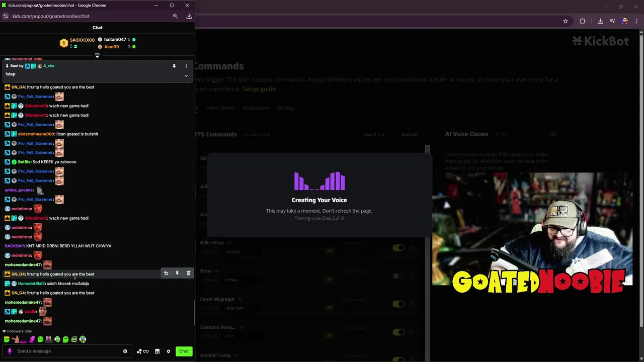Open Downloads icon in background Chrome toolbar

click(x=600, y=21)
